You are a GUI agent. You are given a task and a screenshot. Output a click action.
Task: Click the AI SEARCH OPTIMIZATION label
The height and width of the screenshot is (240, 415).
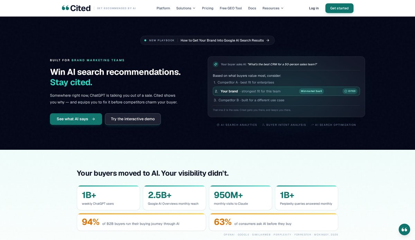tap(335, 125)
